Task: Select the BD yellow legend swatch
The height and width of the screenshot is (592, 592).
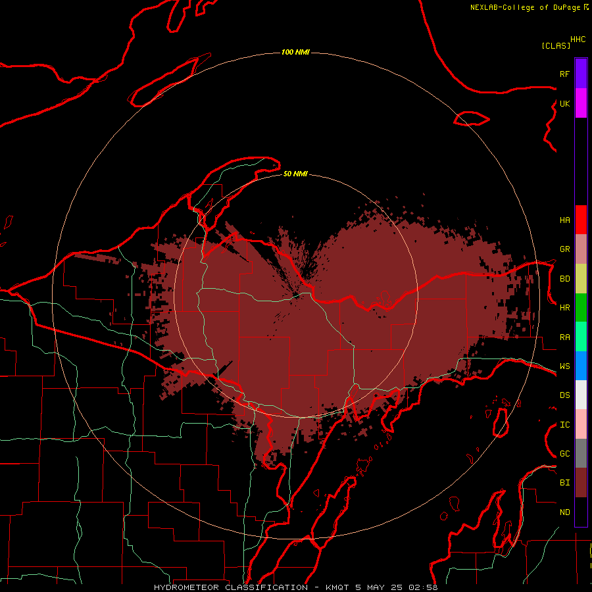Action: coord(581,279)
